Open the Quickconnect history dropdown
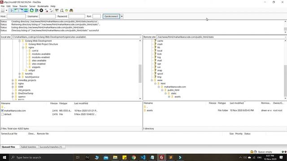 click(x=122, y=16)
